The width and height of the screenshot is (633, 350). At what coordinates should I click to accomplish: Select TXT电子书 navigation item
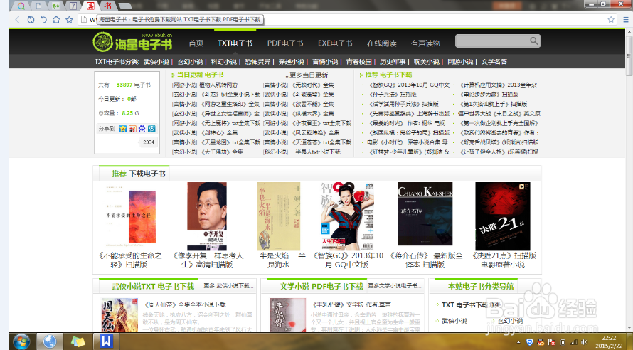click(235, 43)
